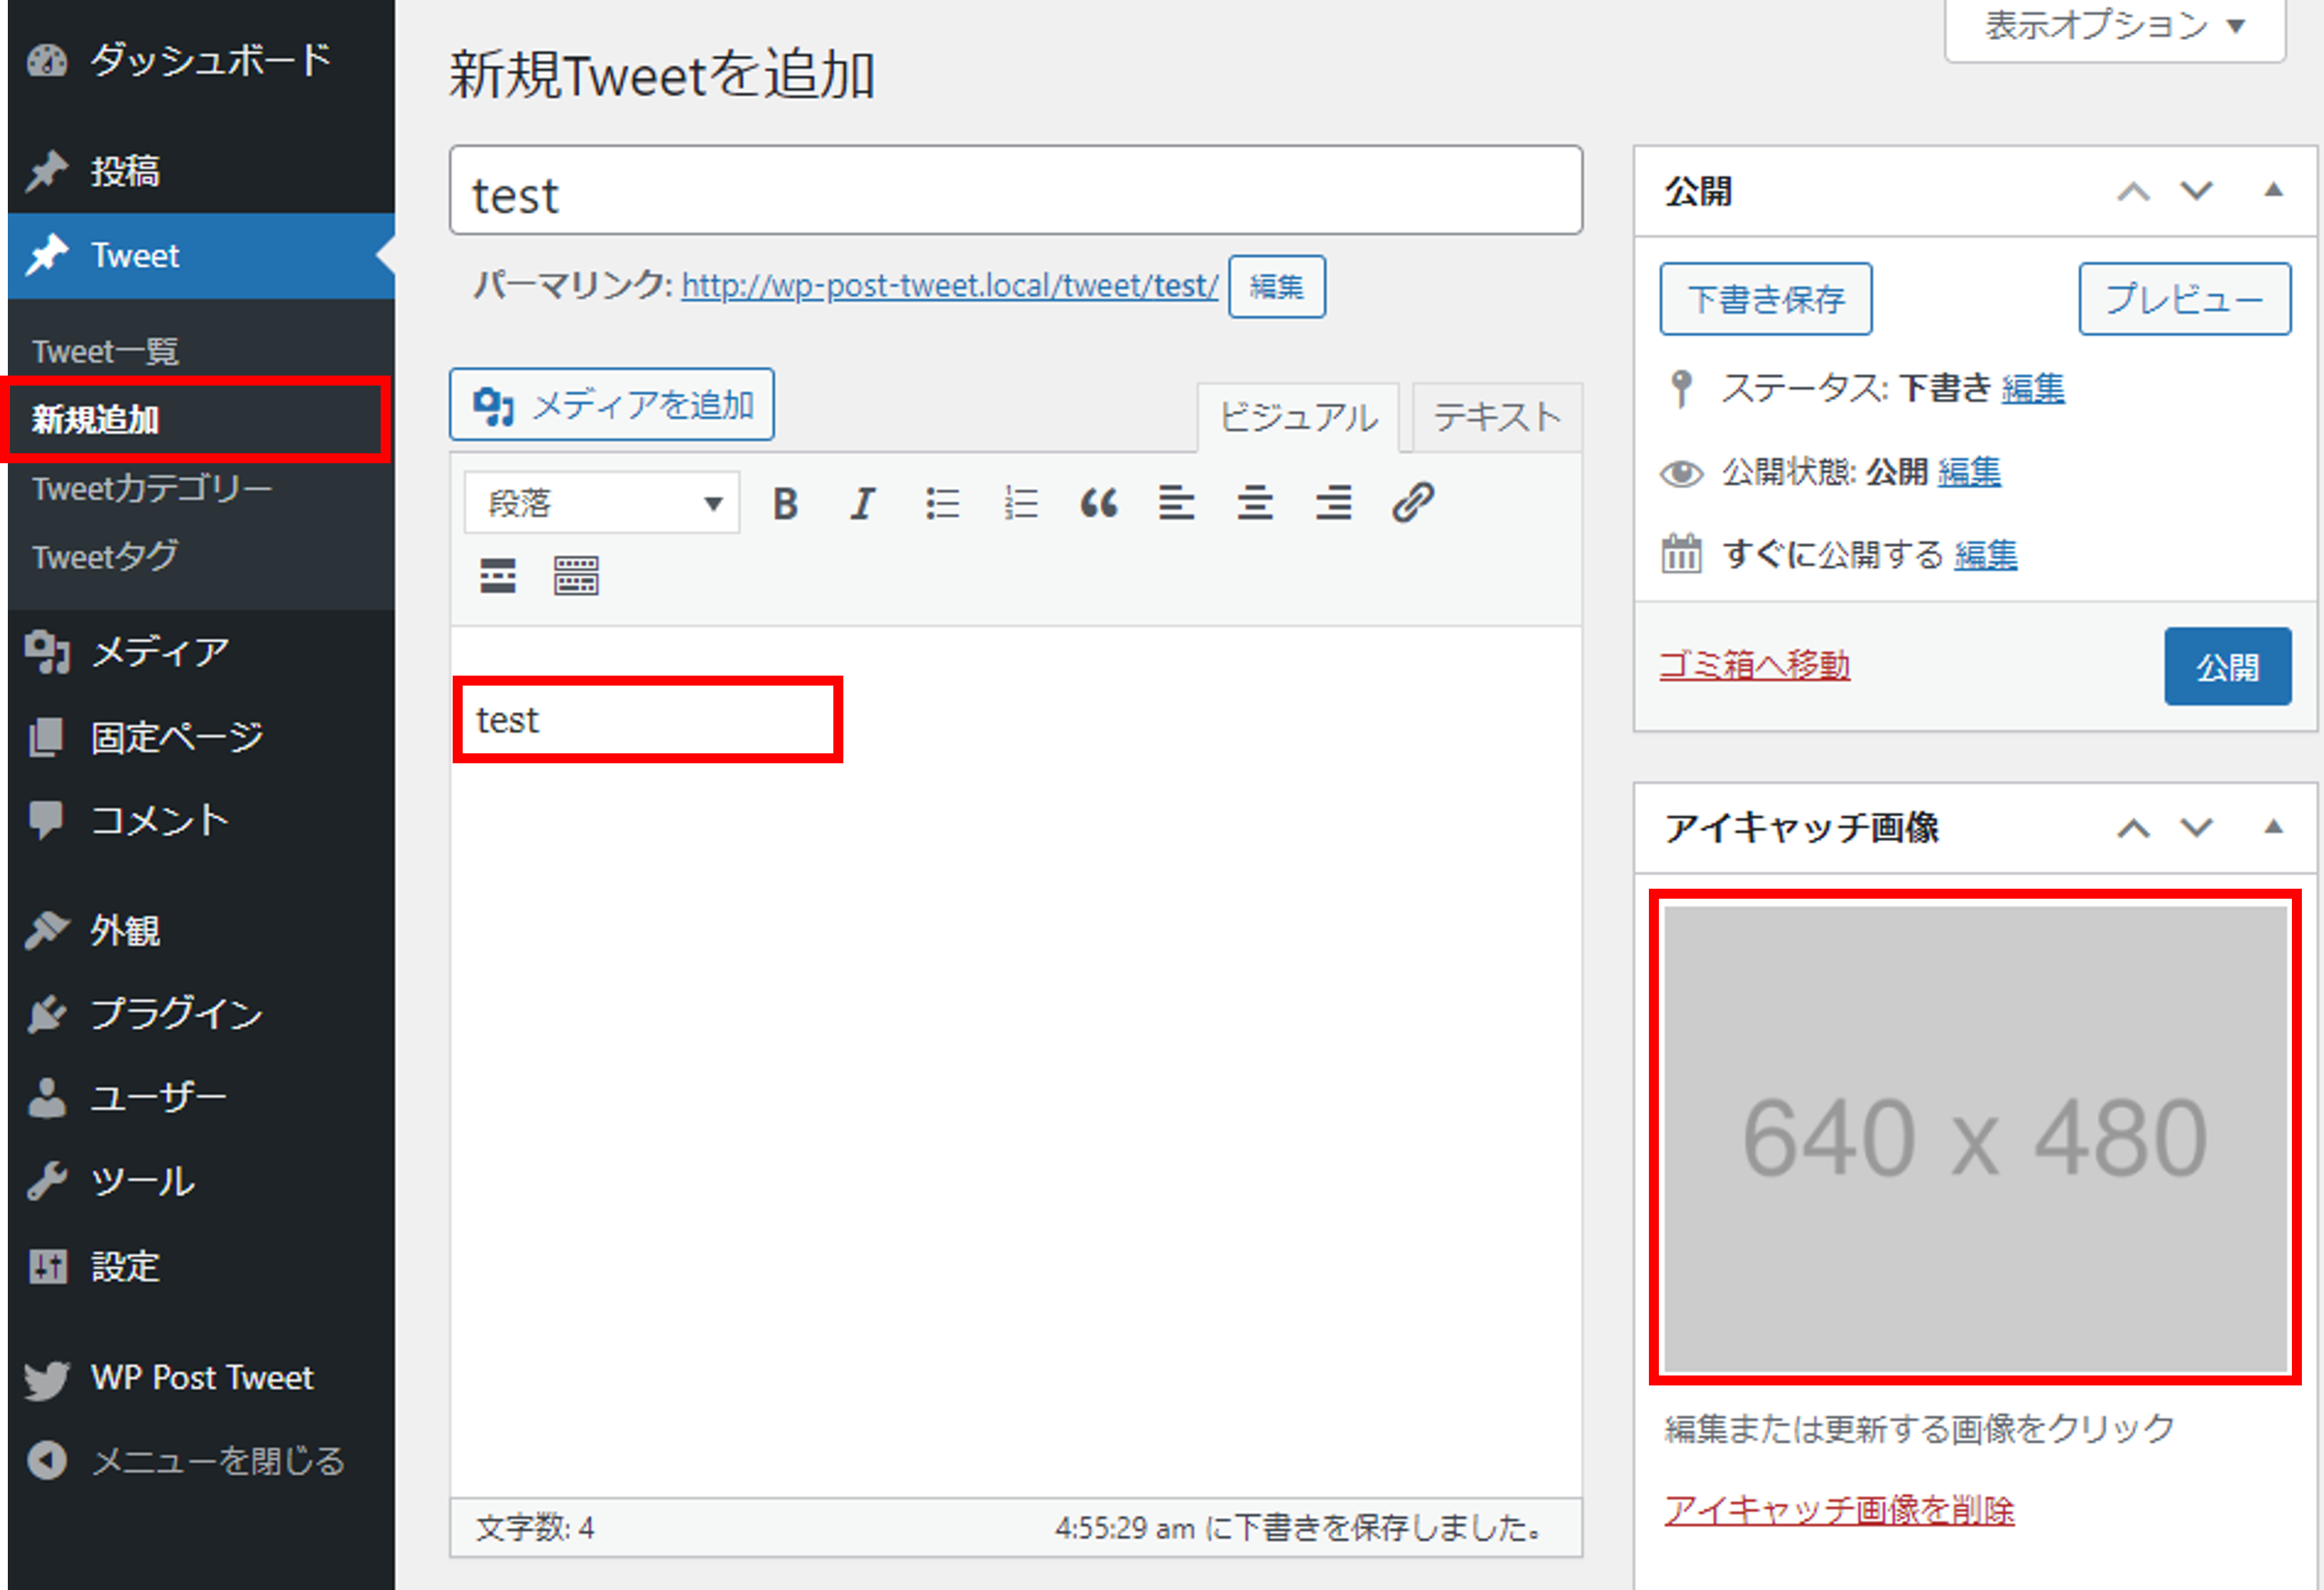Click the 640 x 480 featured image thumbnail
This screenshot has width=2324, height=1590.
coord(1975,1138)
